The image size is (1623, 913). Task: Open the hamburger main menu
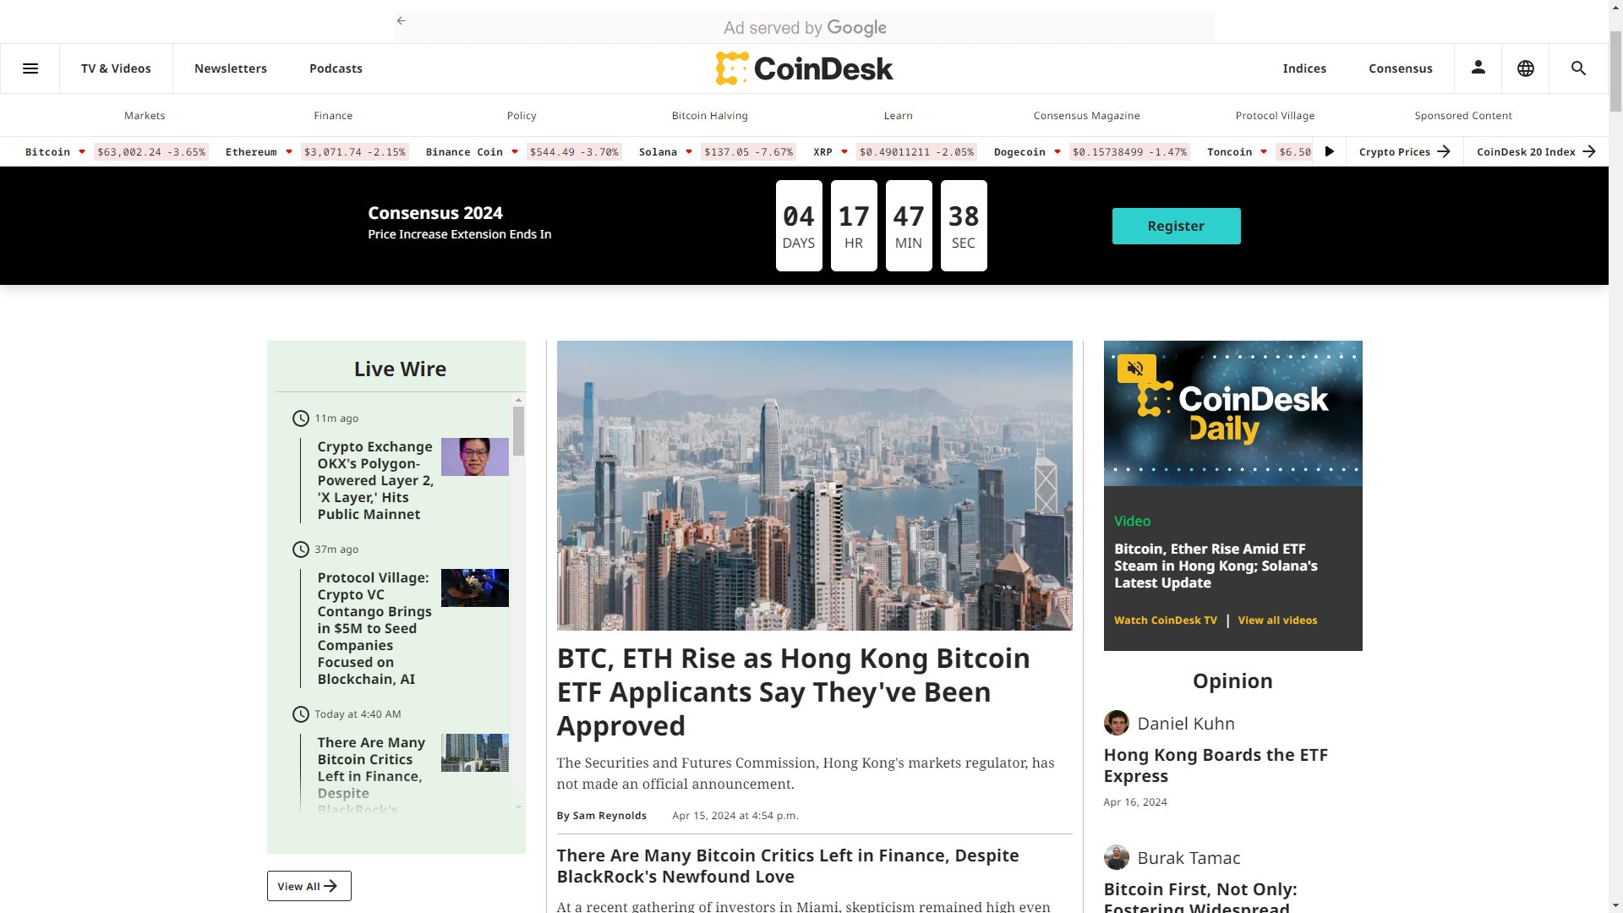[x=30, y=68]
